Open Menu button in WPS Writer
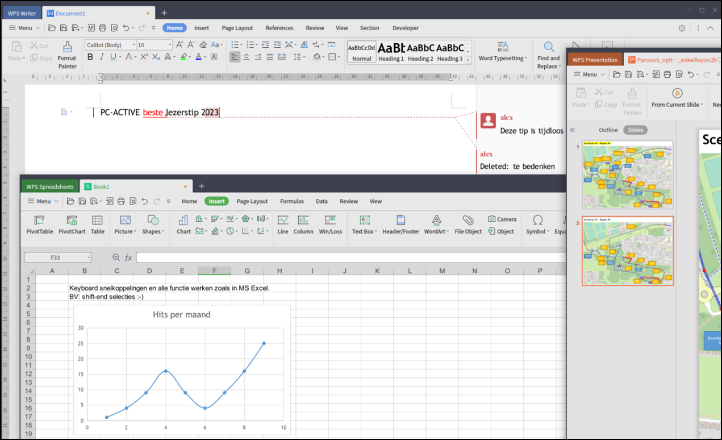Screen dimensions: 722x440 (24, 28)
